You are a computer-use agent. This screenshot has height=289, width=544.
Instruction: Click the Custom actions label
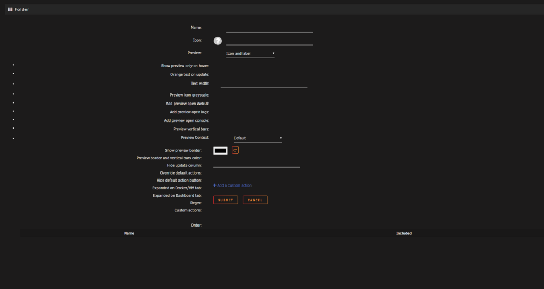188,210
